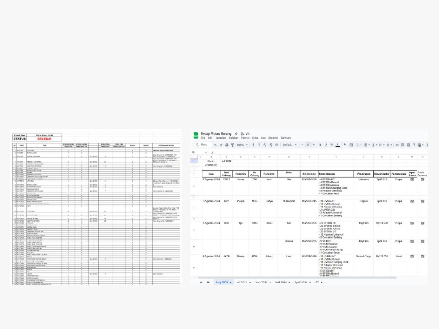Open the vertical align dropdown
This screenshot has height=329, width=439.
(374, 145)
